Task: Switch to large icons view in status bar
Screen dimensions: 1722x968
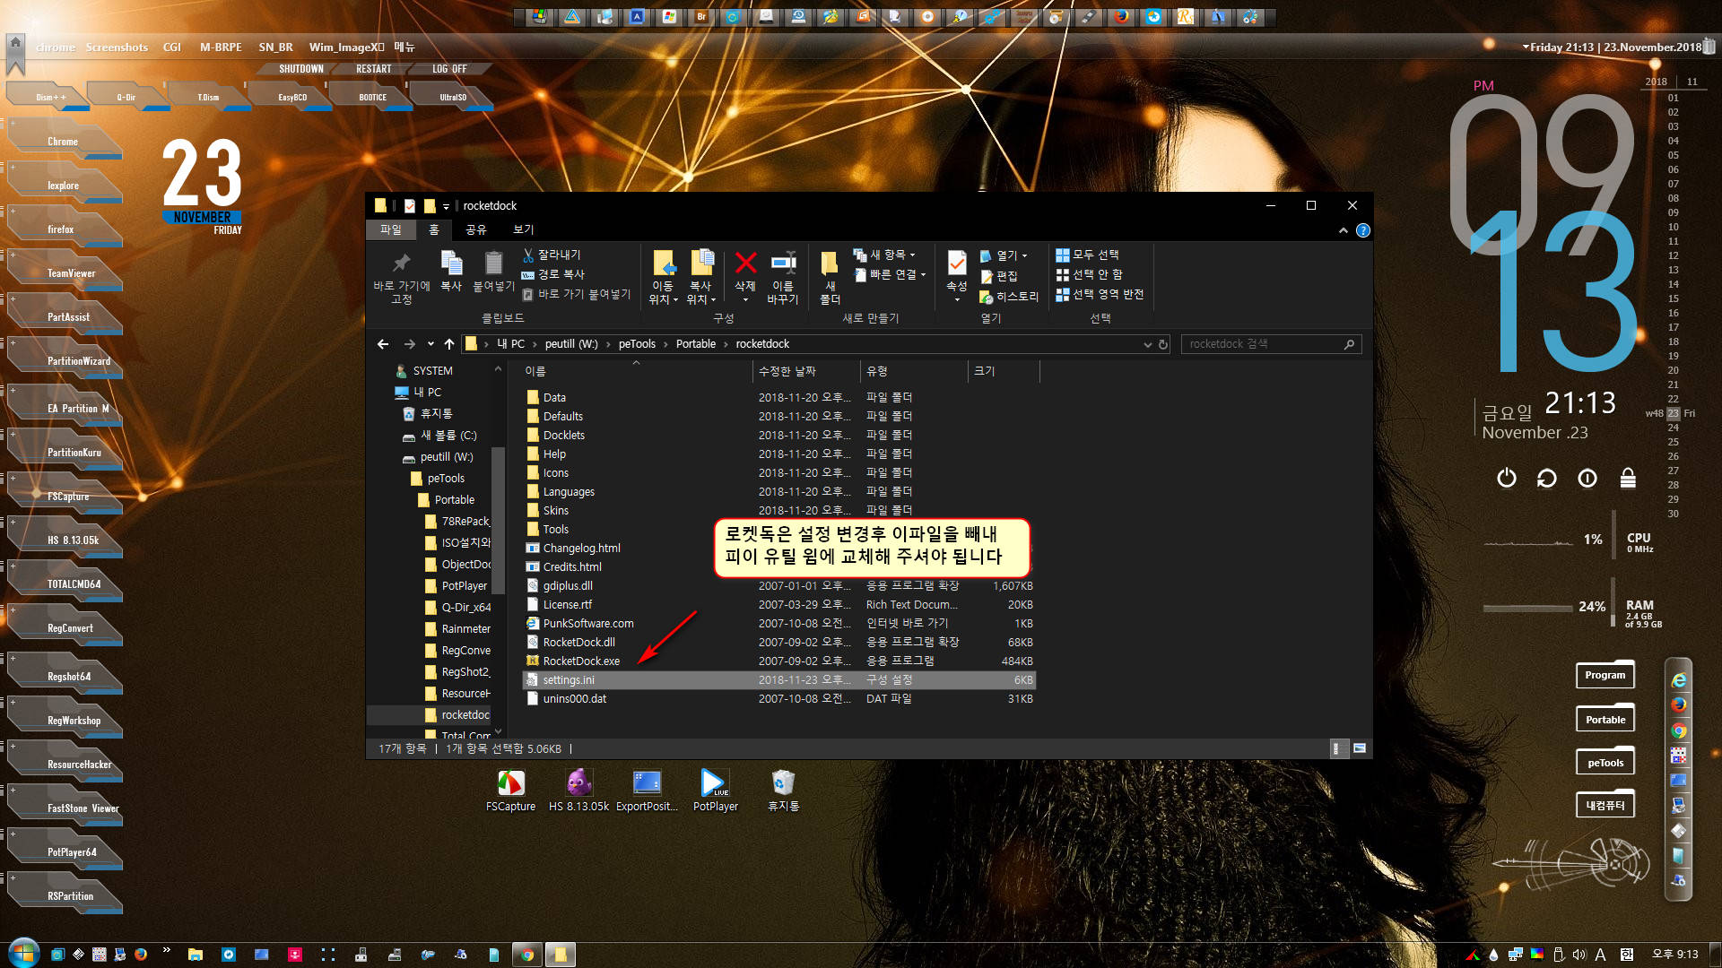Action: pos(1360,748)
